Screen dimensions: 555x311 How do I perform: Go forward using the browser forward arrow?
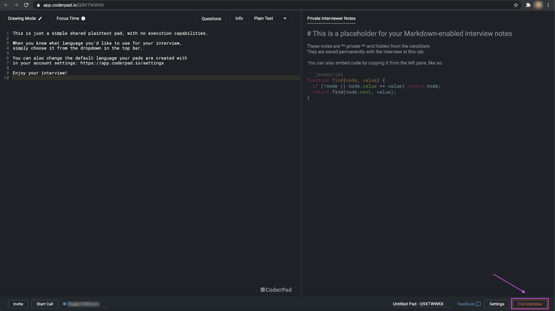(16, 5)
